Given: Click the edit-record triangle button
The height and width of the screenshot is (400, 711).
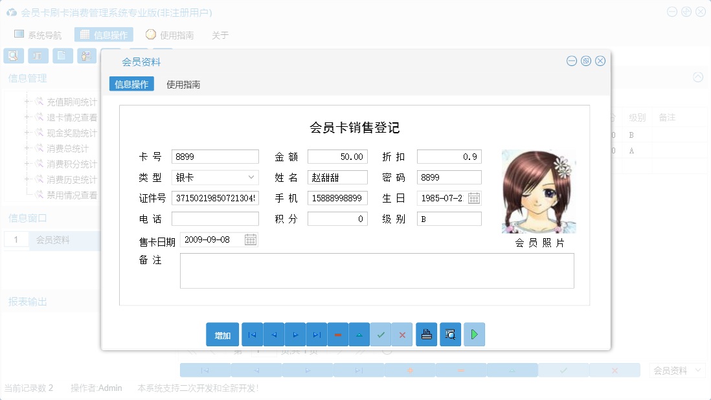Looking at the screenshot, I should [x=359, y=335].
